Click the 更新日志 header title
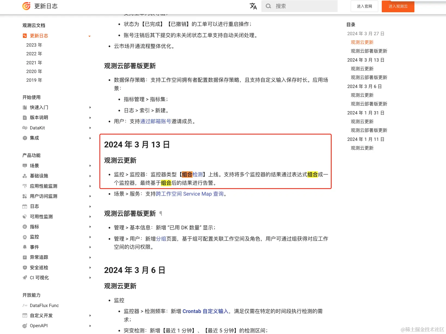The image size is (446, 334). point(46,6)
